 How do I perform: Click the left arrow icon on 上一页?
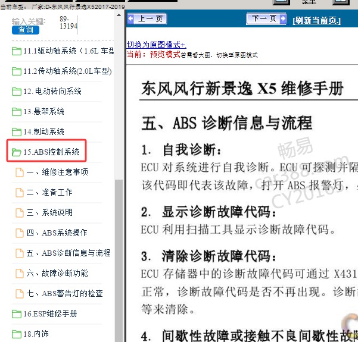[131, 18]
